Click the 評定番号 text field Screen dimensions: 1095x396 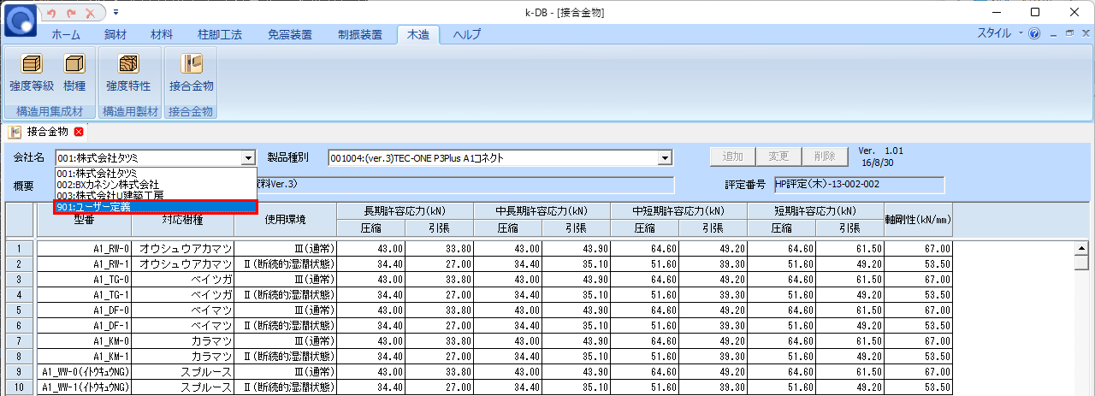coord(858,185)
